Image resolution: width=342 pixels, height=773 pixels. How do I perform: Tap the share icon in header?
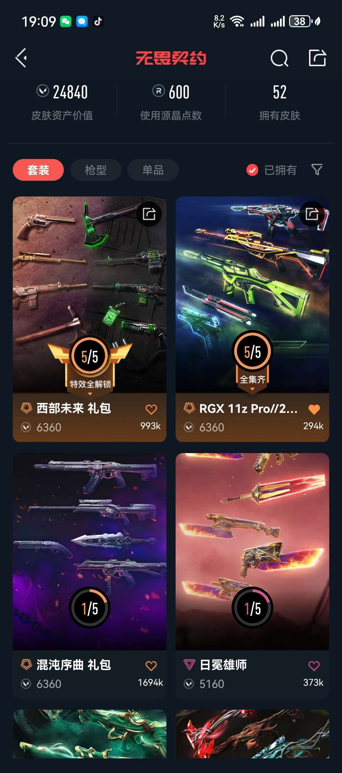point(317,58)
